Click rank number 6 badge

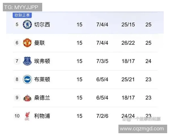coord(17,43)
